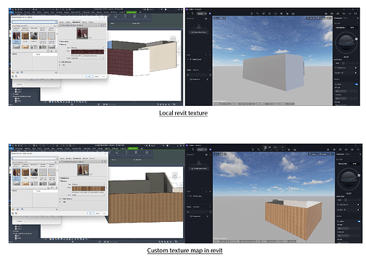The height and width of the screenshot is (272, 366).
Task: Enable Relief Pattern checkbox in upper material editor
Action: point(60,62)
